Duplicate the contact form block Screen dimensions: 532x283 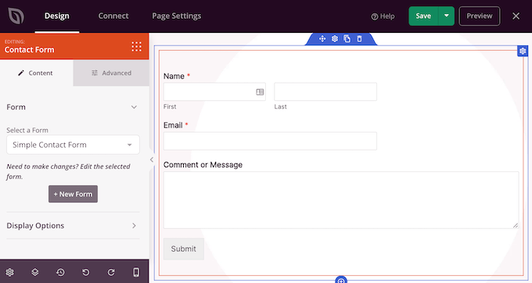347,38
